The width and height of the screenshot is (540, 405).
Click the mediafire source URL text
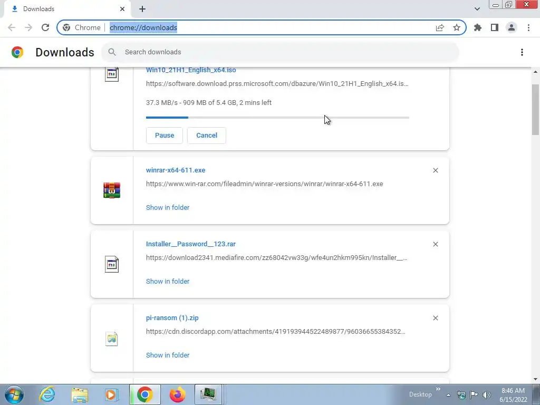click(276, 257)
